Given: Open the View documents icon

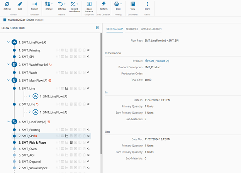Looking at the screenshot, I should tap(132, 4).
